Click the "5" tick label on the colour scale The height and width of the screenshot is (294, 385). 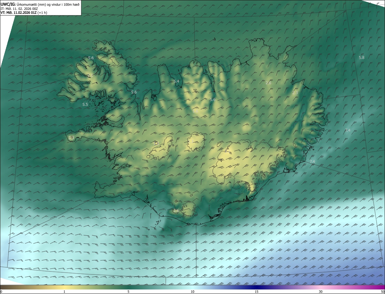click(128, 292)
